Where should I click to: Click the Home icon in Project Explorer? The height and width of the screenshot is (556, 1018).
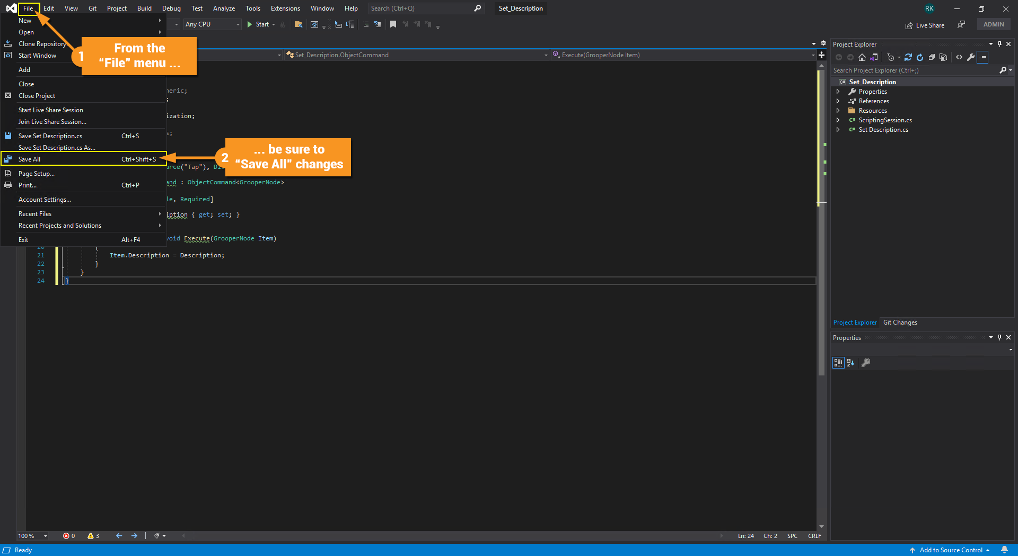[862, 57]
